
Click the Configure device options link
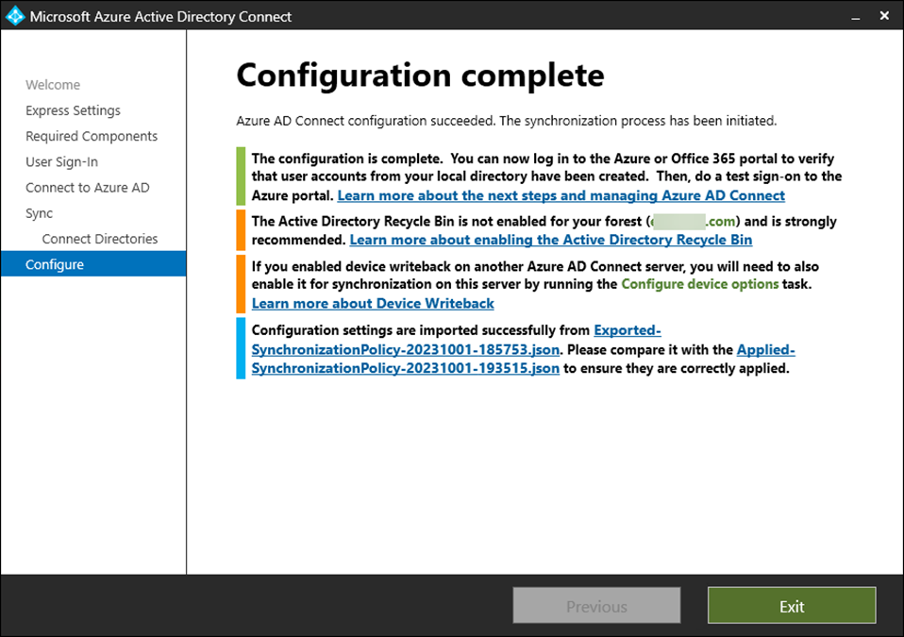(x=699, y=283)
